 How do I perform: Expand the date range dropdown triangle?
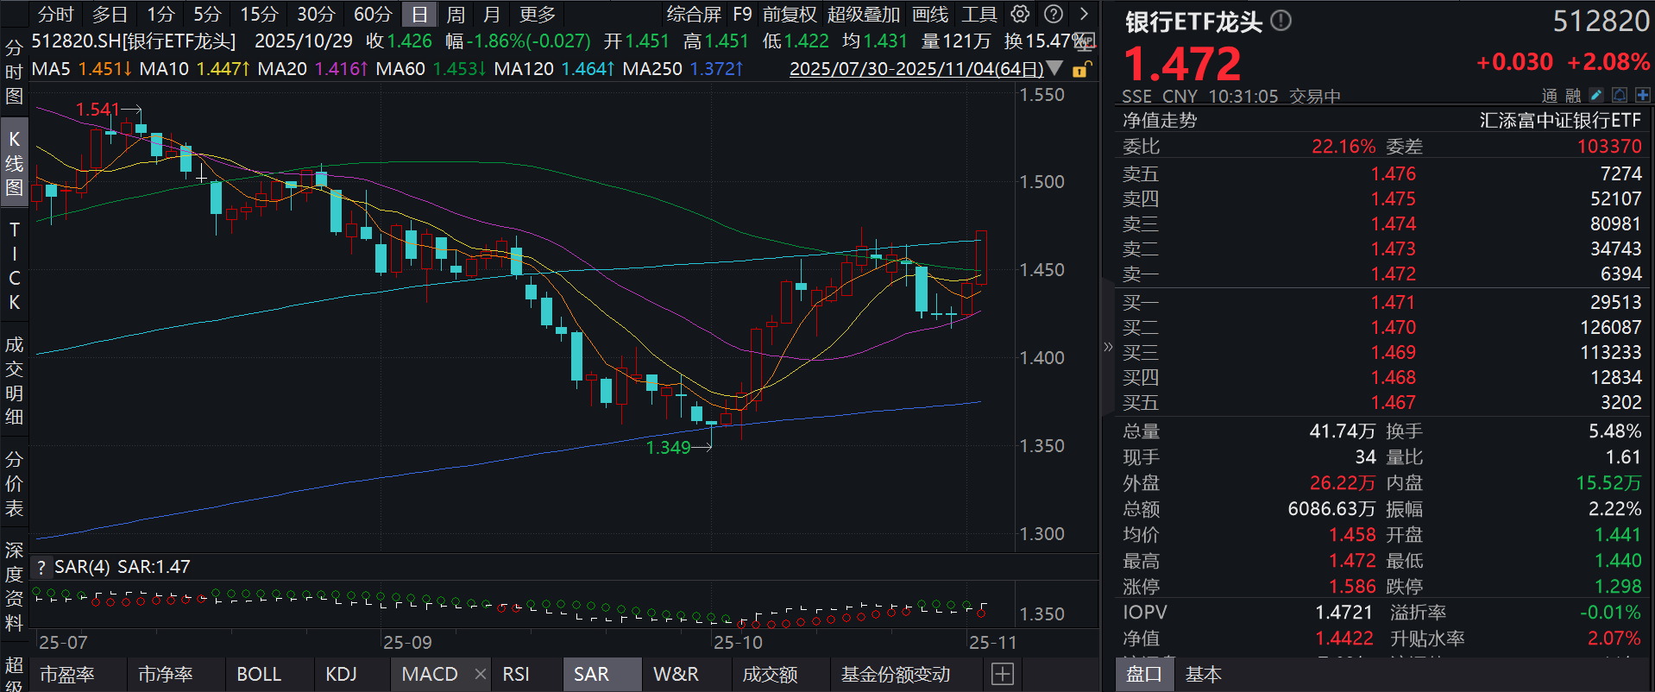[x=1054, y=68]
